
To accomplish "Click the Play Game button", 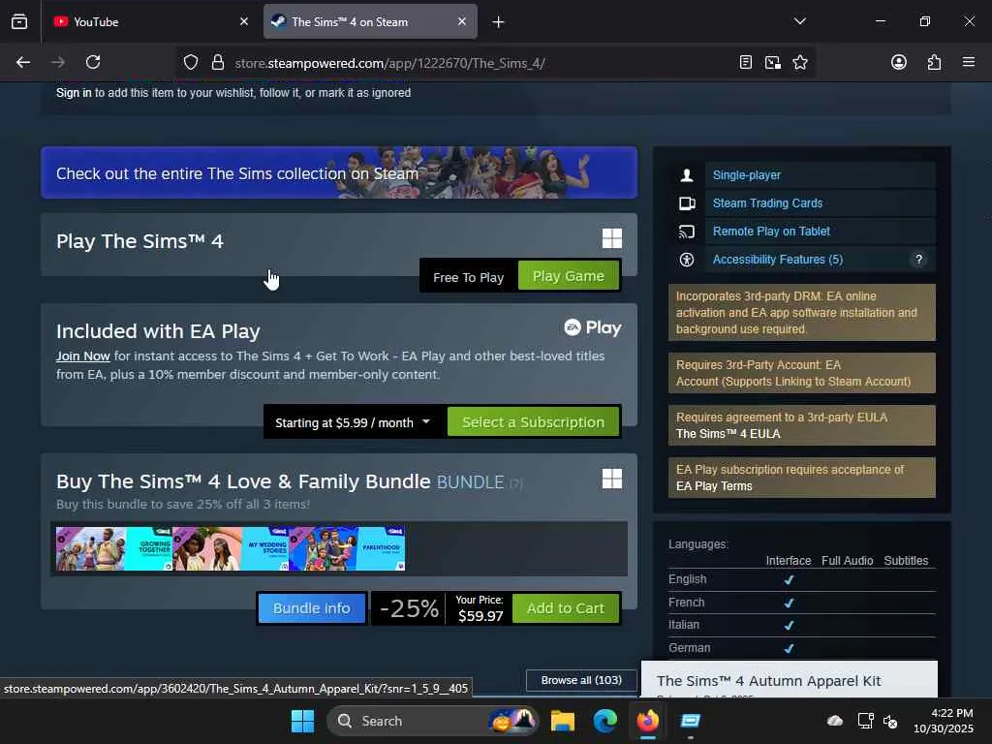I will 568,276.
